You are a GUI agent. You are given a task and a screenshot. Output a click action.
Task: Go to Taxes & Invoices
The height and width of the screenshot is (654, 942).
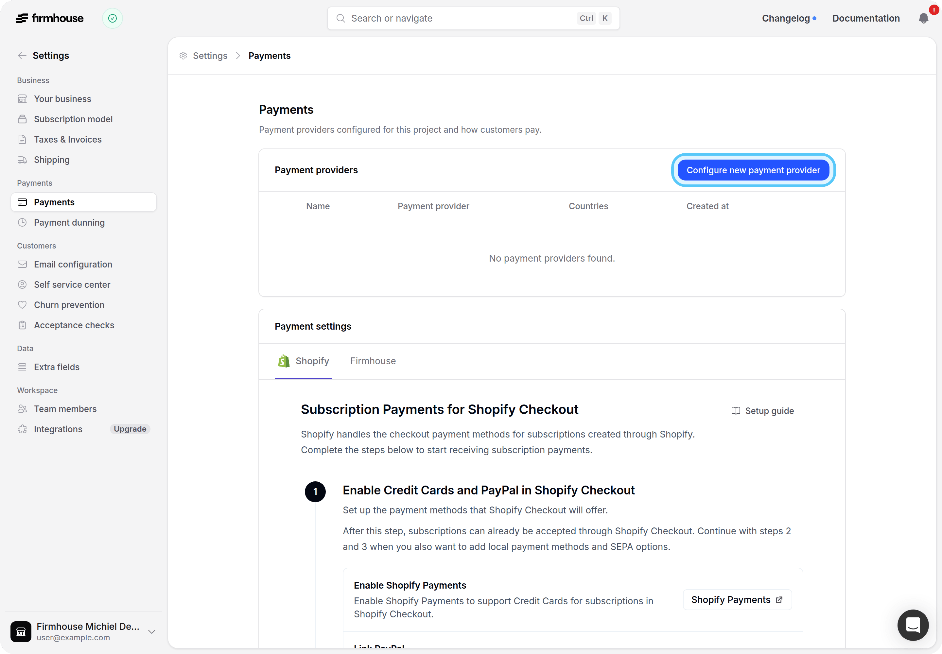coord(84,140)
